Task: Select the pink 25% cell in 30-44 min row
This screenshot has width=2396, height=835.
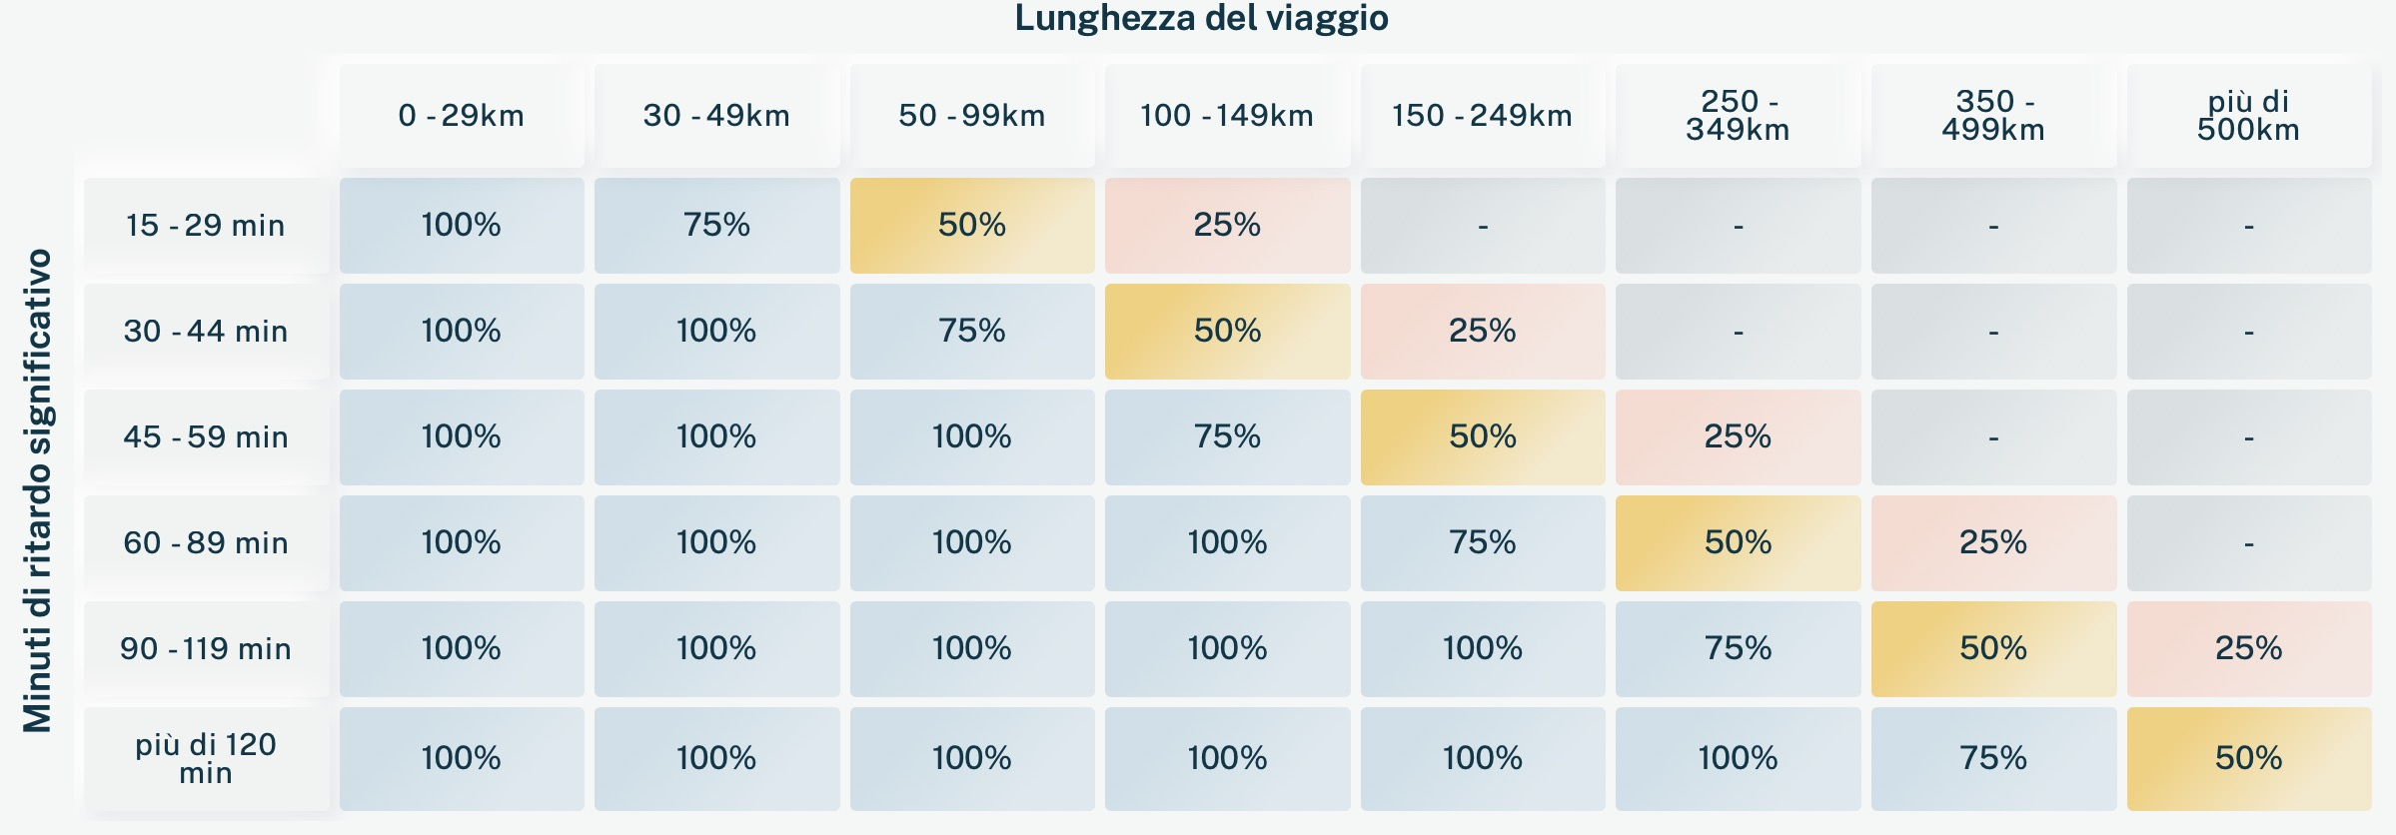Action: [x=1482, y=332]
